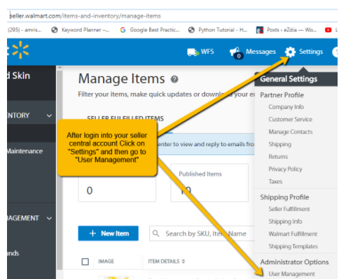The image size is (339, 279).
Task: Click the Python Tutorial bookmark globe icon
Action: coord(191,30)
